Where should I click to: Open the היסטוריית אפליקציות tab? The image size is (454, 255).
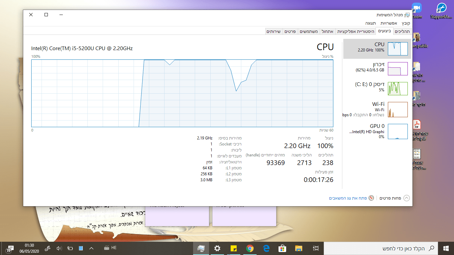coord(356,31)
